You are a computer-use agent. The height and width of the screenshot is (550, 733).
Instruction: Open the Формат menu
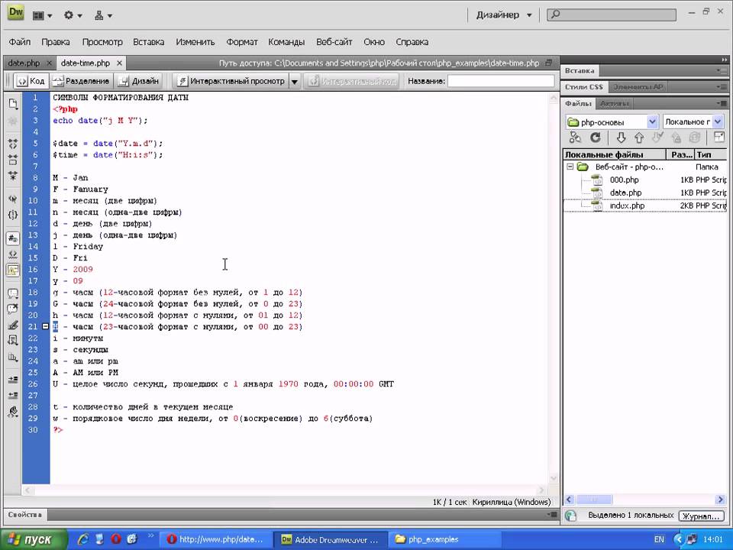tap(241, 42)
